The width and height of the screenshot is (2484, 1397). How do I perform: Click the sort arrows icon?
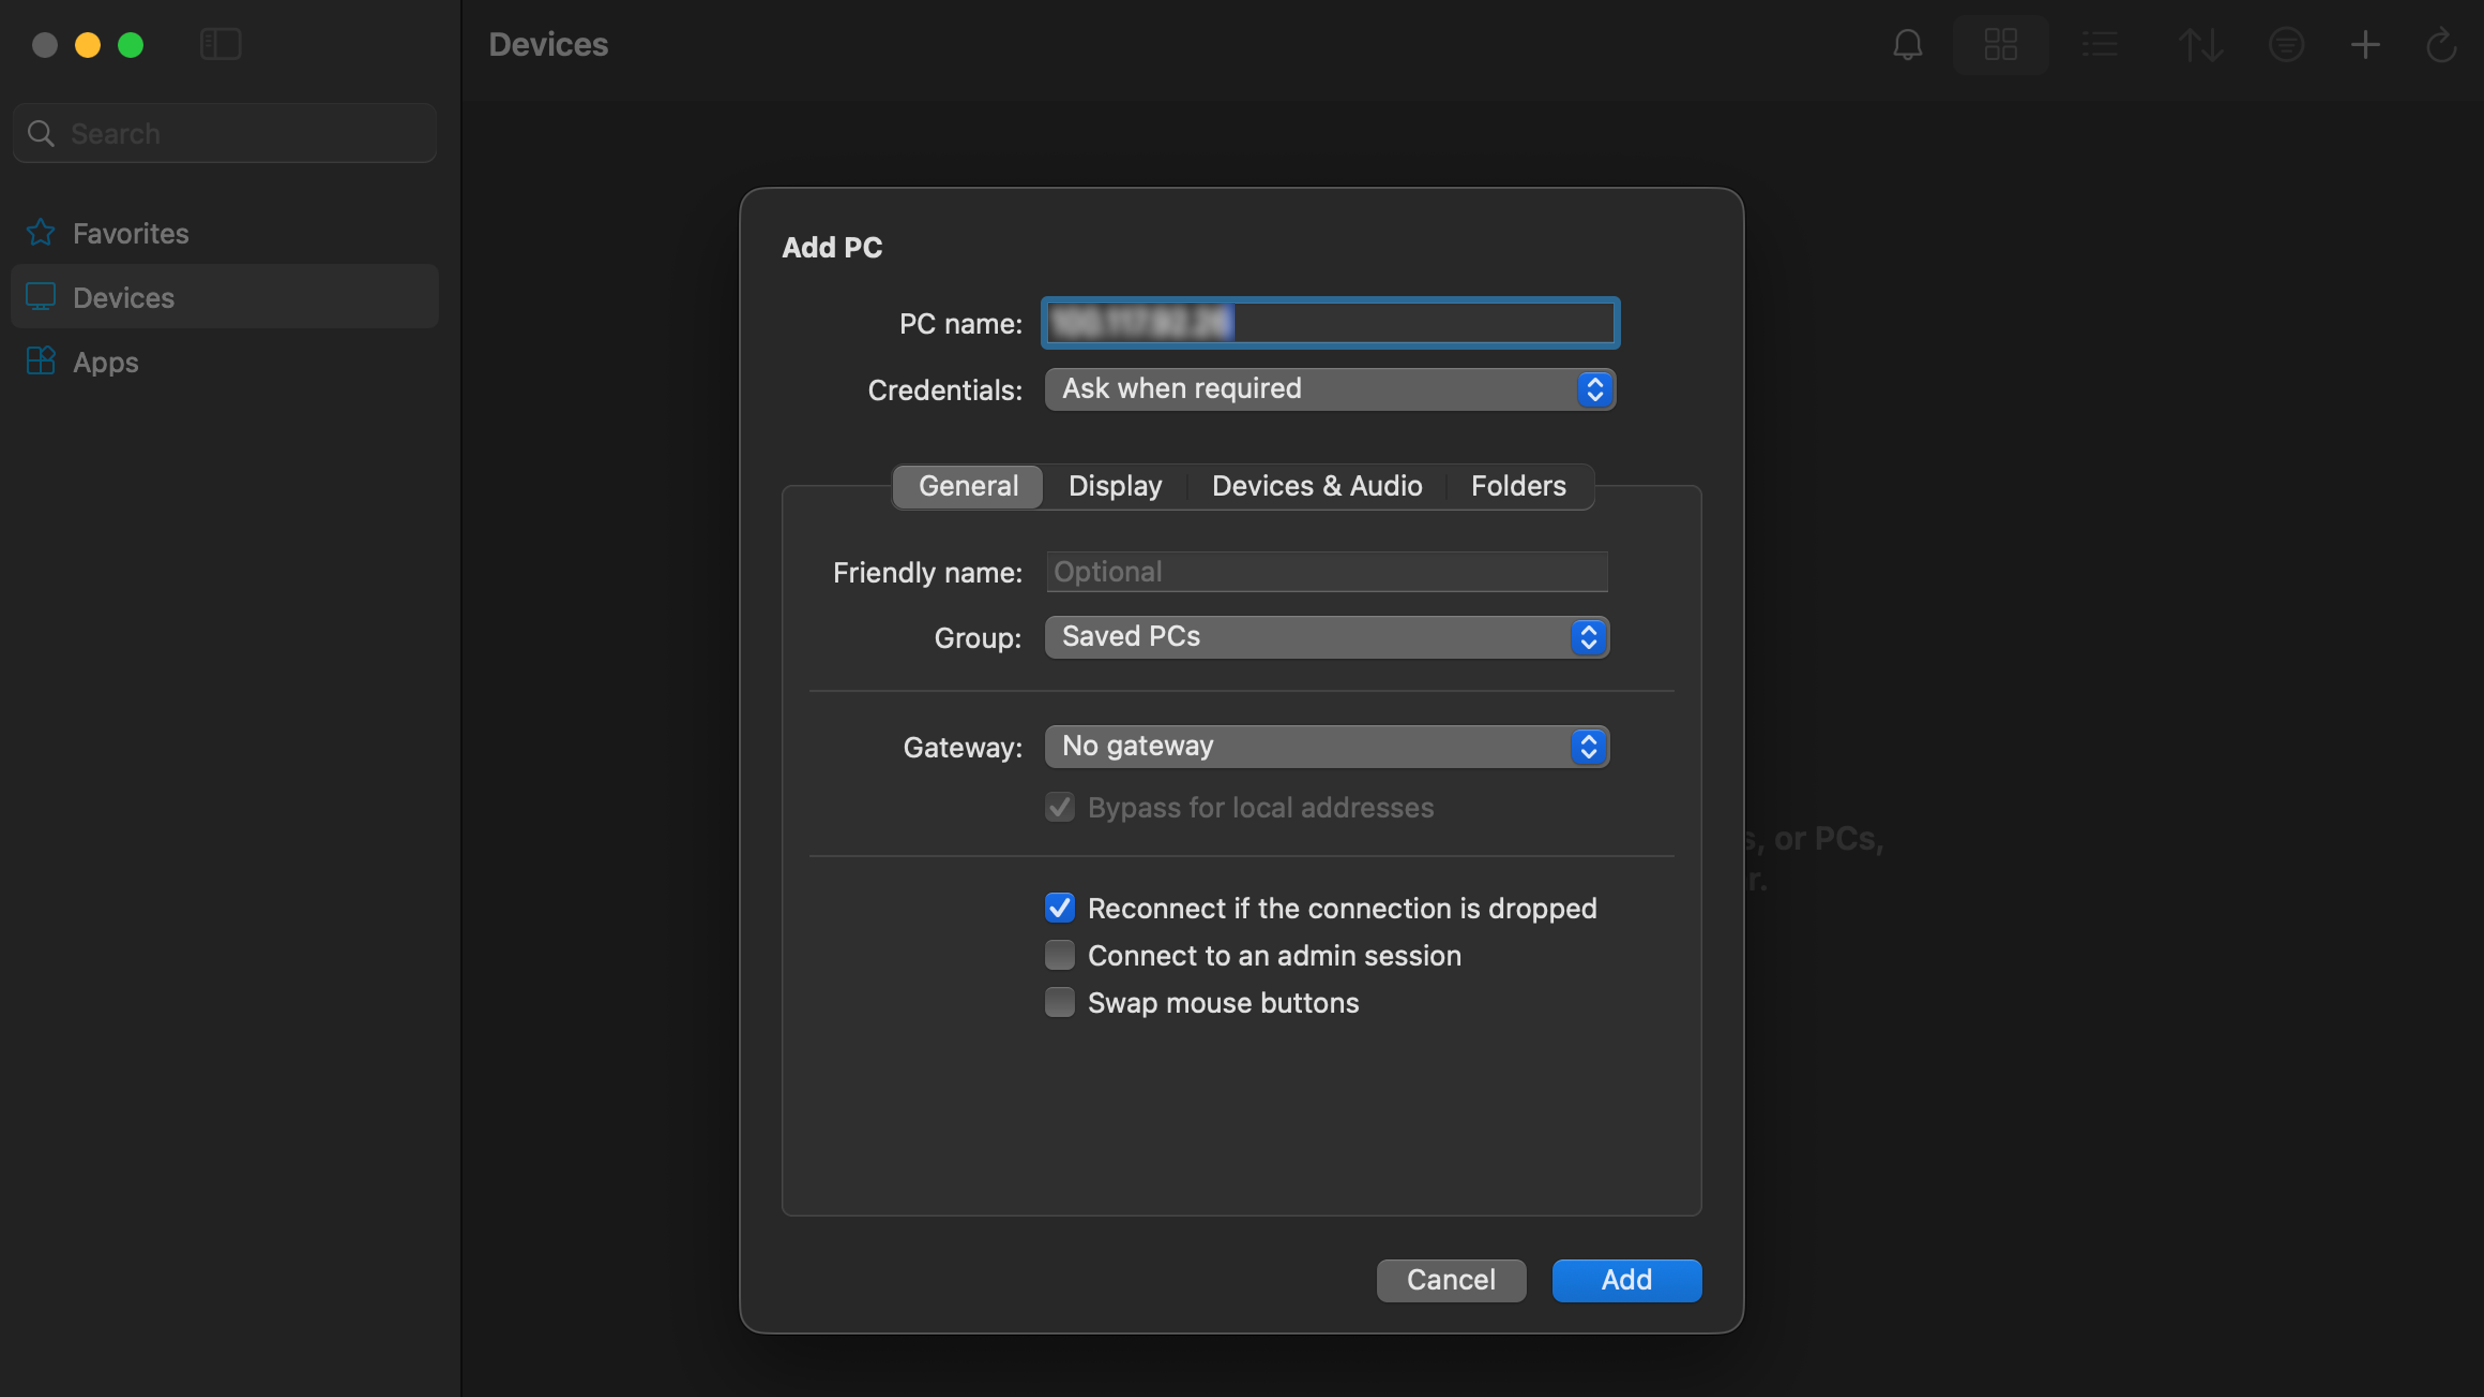point(2201,45)
